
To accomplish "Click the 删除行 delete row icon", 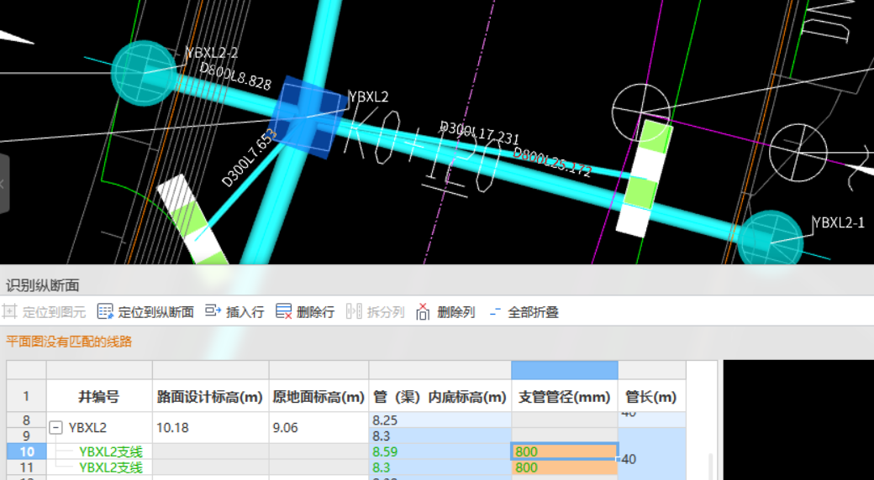I will coord(284,311).
